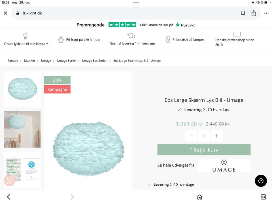Open the tabs counter showing 51
Viewport: 272px width, 204px height.
pos(263,197)
